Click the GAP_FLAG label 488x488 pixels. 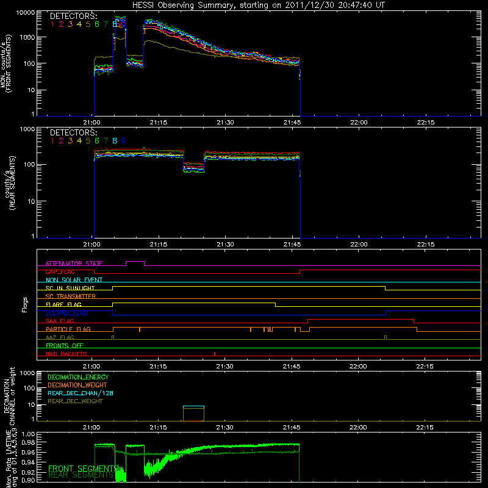click(x=60, y=271)
